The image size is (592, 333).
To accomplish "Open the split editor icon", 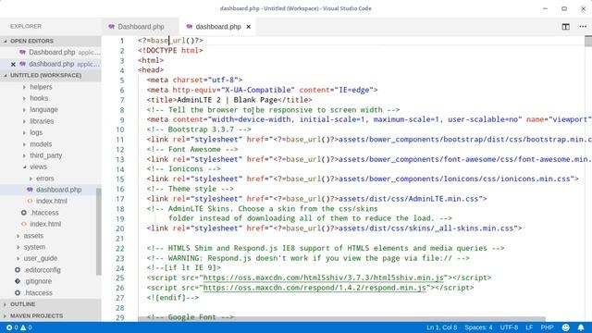I will (x=565, y=27).
